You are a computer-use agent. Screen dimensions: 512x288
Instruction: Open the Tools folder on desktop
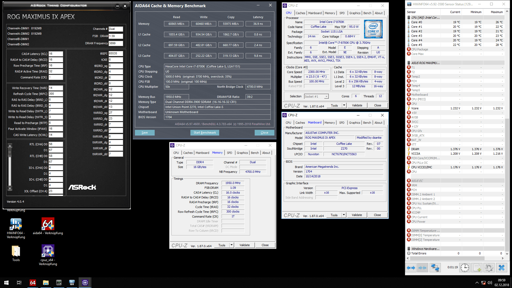(16, 253)
